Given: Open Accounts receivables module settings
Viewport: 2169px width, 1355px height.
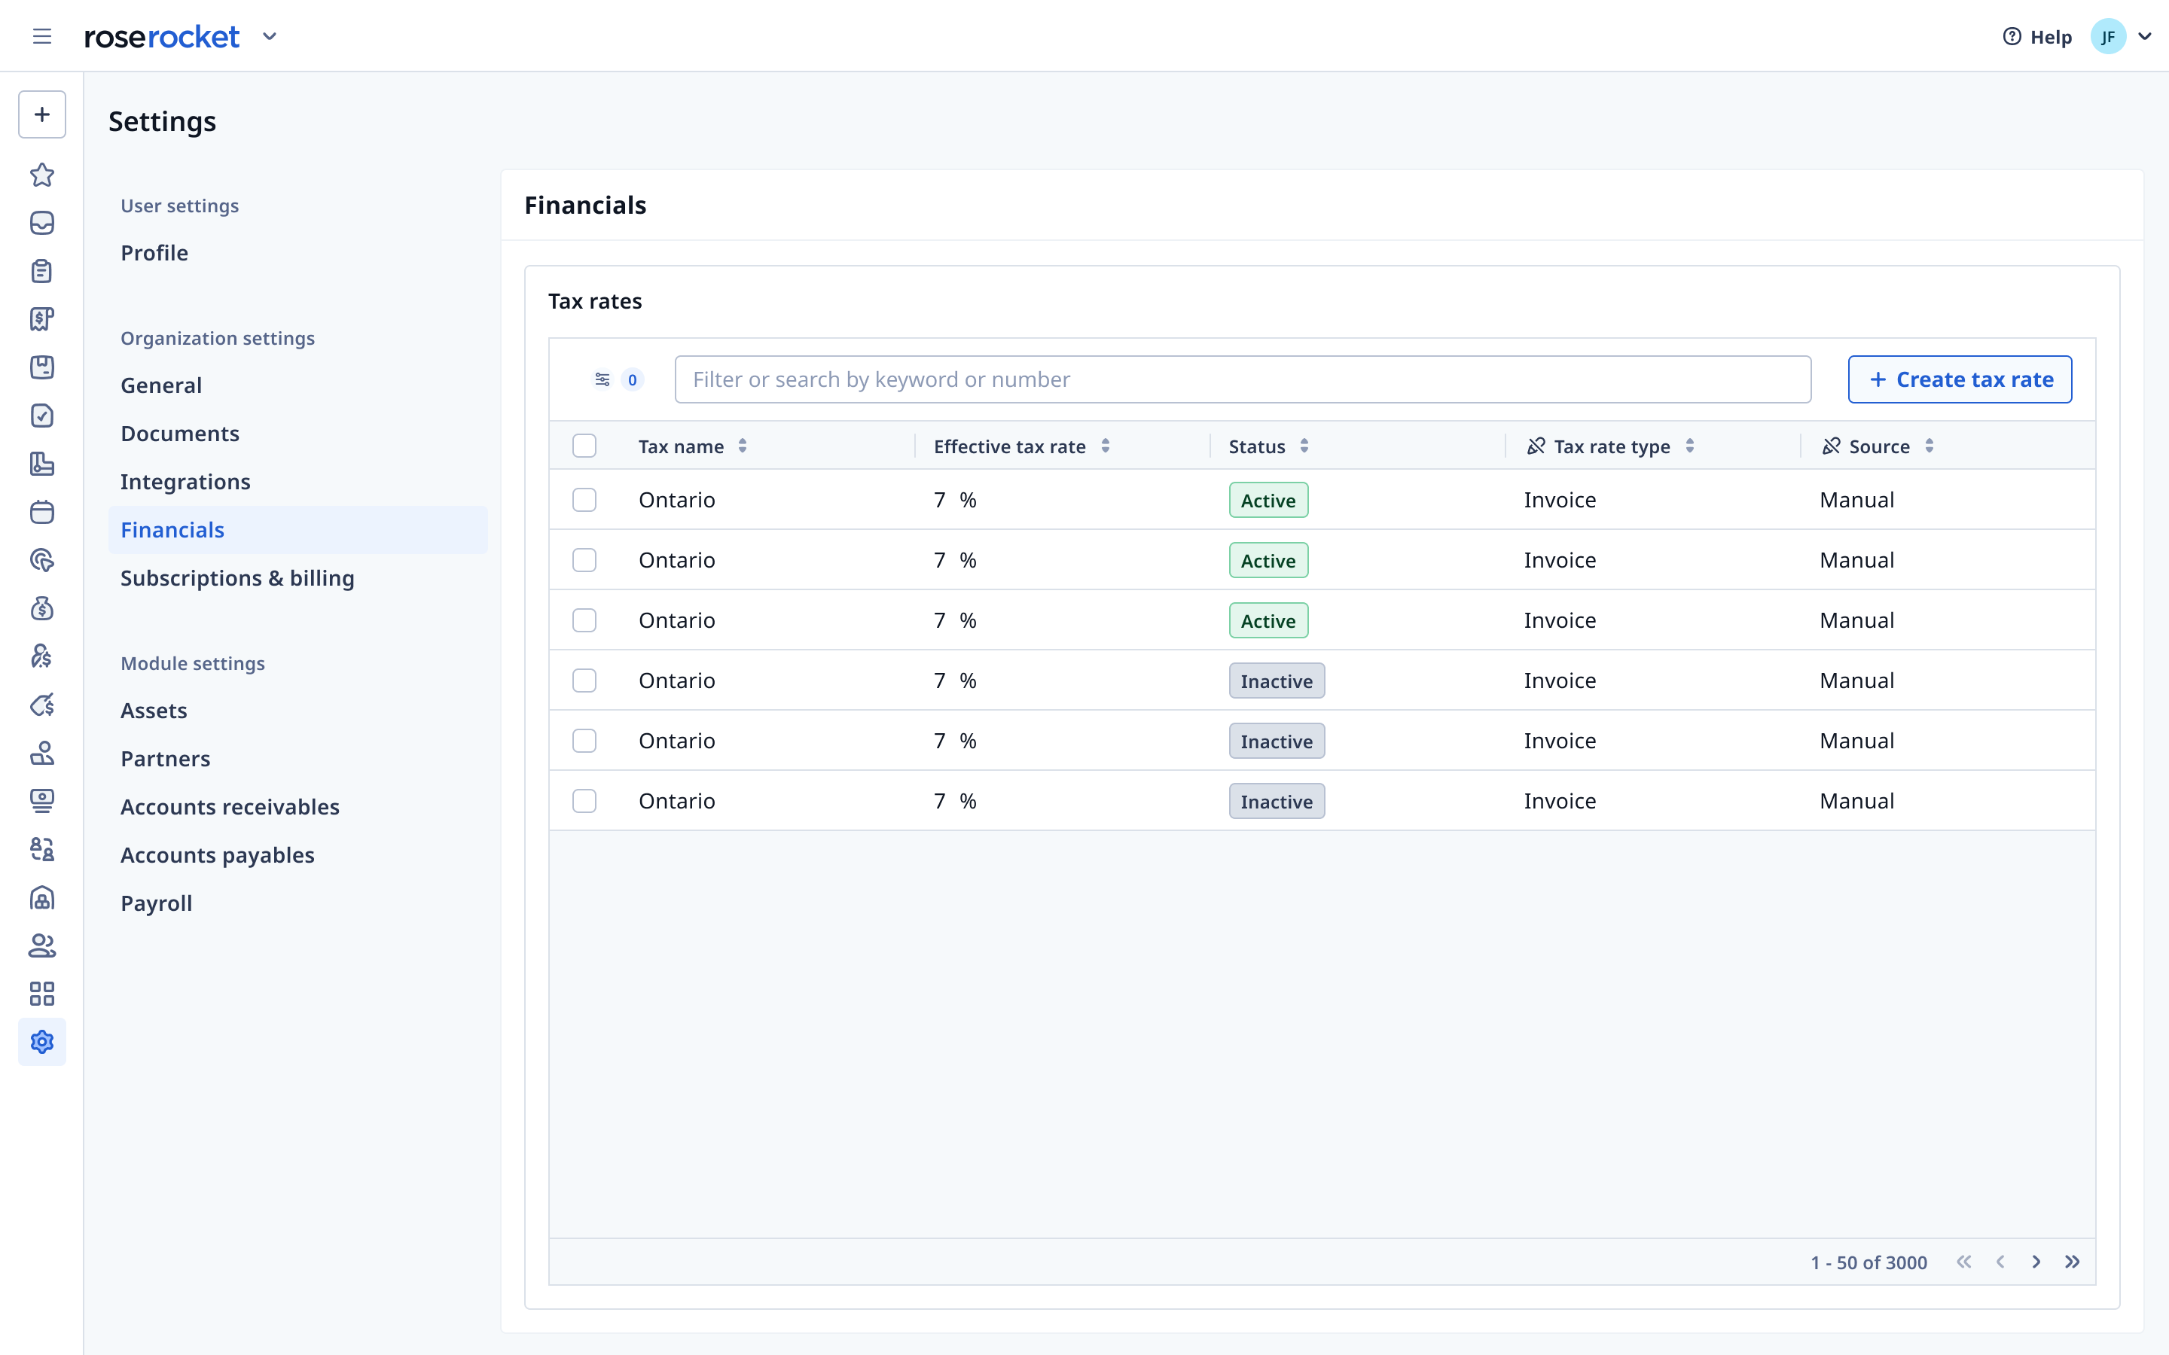Looking at the screenshot, I should click(230, 808).
